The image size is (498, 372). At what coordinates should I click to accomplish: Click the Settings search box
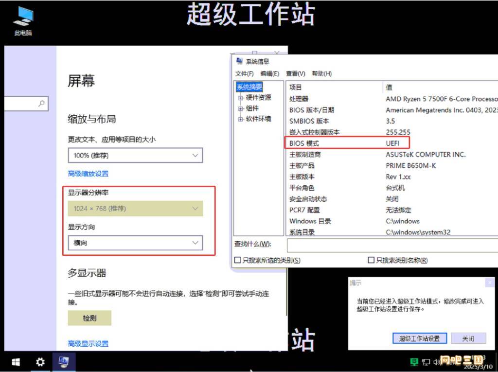point(26,103)
